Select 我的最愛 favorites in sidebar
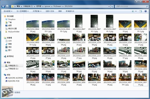This screenshot has height=99, width=150. pyautogui.click(x=9, y=16)
